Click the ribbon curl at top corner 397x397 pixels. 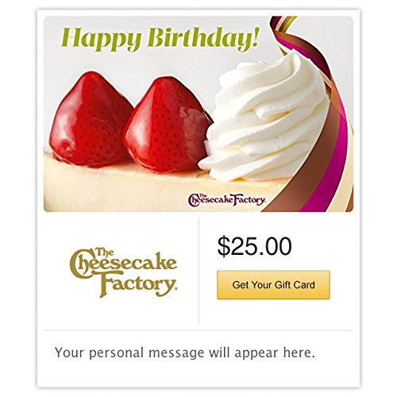coord(283,25)
